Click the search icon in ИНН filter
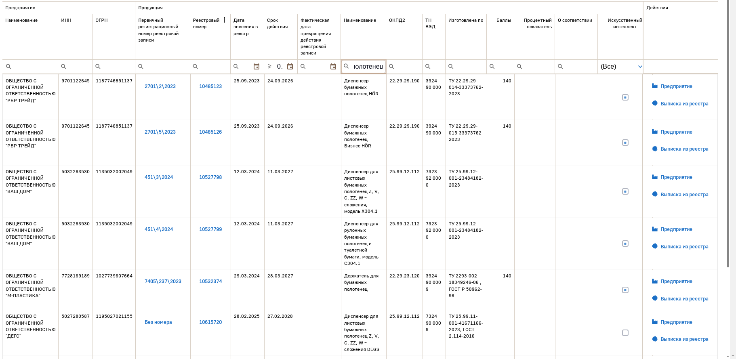Viewport: 736px width, 359px height. pos(63,67)
